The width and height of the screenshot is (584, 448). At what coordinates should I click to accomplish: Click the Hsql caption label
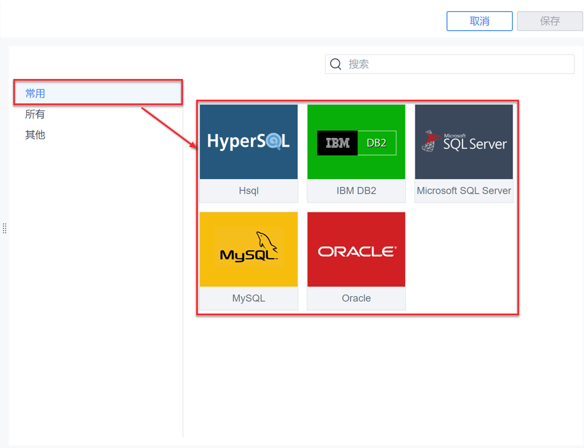249,191
